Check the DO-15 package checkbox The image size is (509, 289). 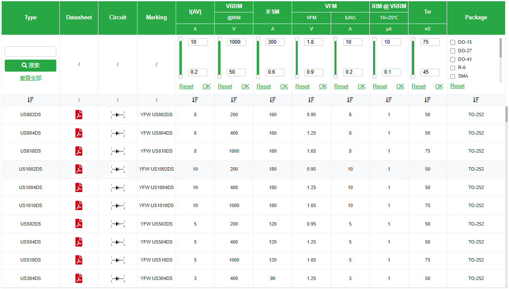[453, 42]
